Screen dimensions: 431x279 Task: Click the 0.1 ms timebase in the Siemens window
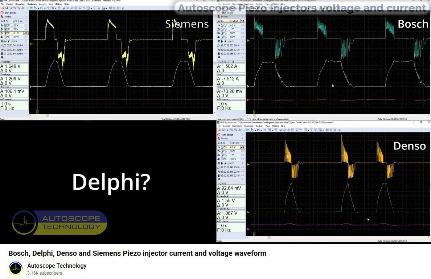18,21
